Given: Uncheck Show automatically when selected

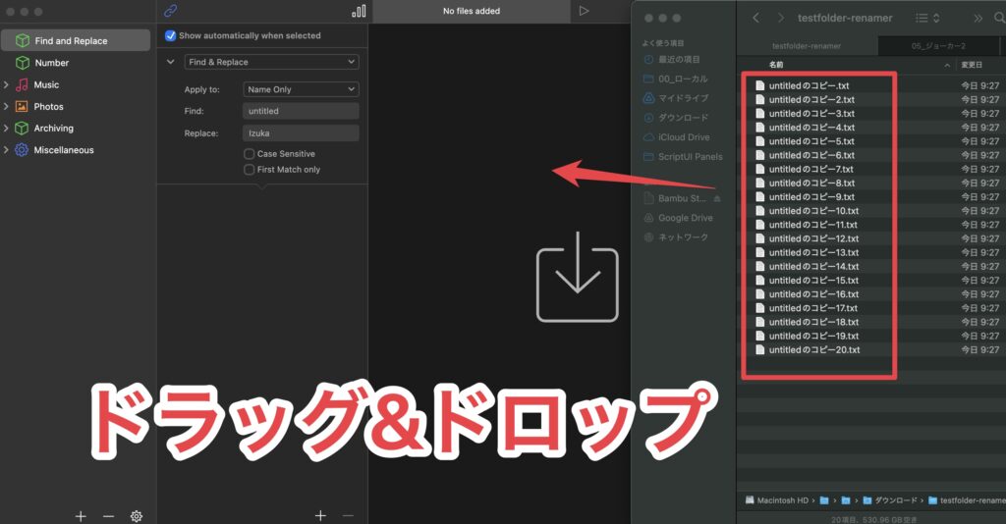Looking at the screenshot, I should [171, 35].
